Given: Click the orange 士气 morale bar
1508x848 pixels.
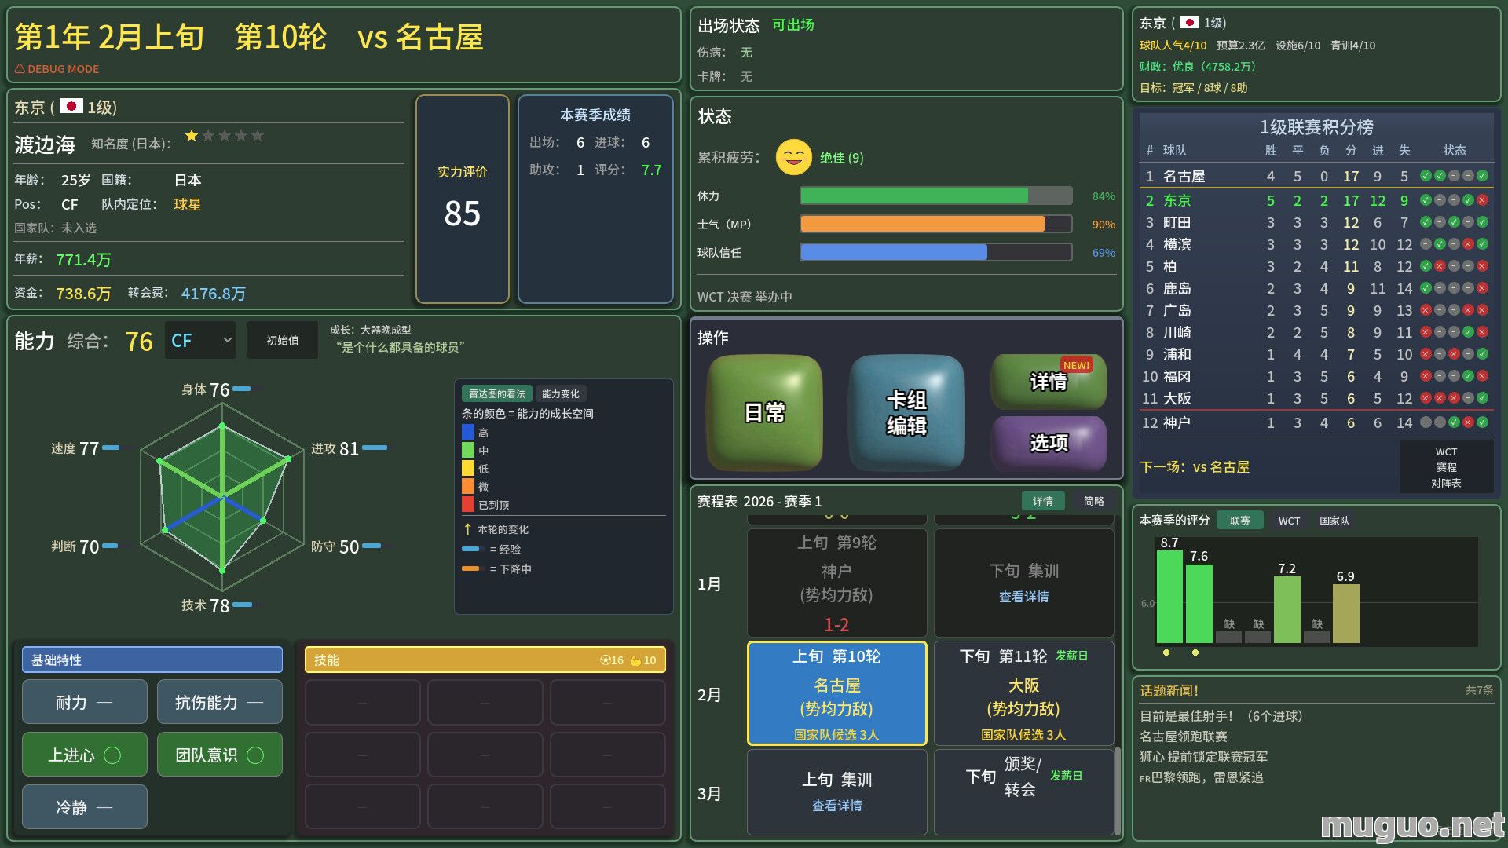Looking at the screenshot, I should (x=936, y=224).
